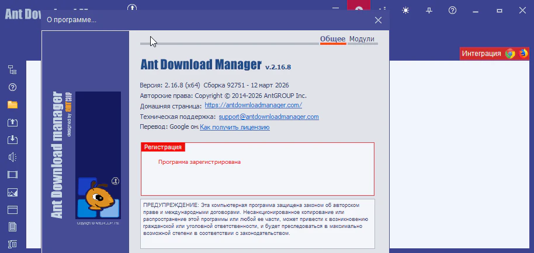This screenshot has height=253, width=534.
Task: Click the support@antdownloadmanager.com email link
Action: [x=268, y=117]
